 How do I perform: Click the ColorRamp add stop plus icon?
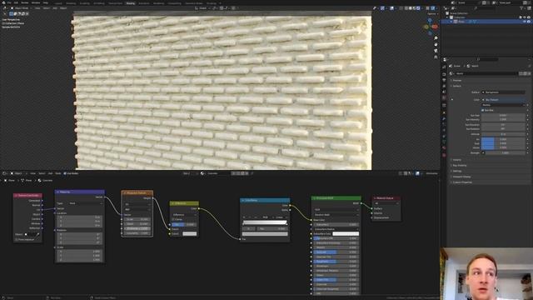[244, 217]
